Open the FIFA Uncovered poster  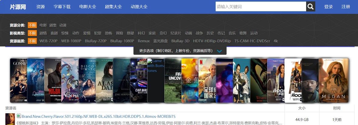tap(173, 81)
